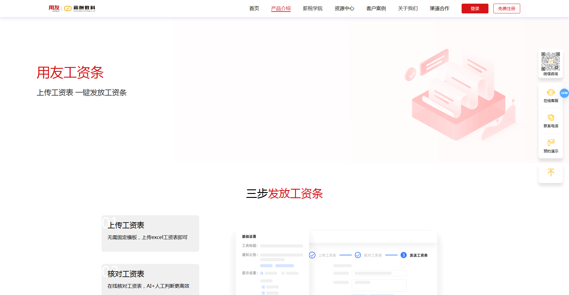This screenshot has width=569, height=295.
Task: Click the book-a-demo icon
Action: 551,143
